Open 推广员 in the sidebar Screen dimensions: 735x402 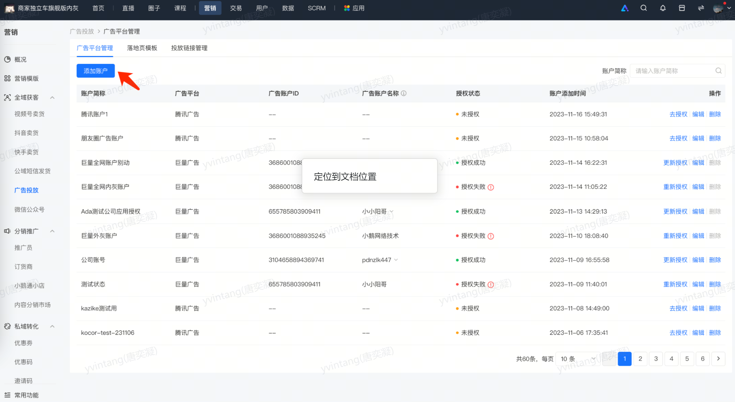pyautogui.click(x=23, y=248)
